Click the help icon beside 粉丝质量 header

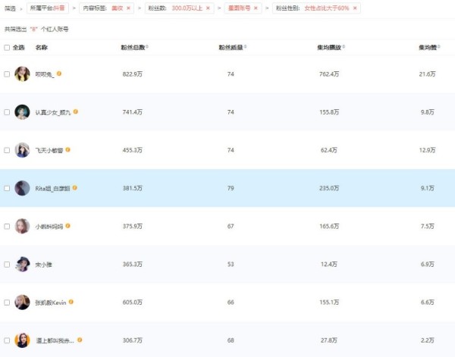pos(246,47)
